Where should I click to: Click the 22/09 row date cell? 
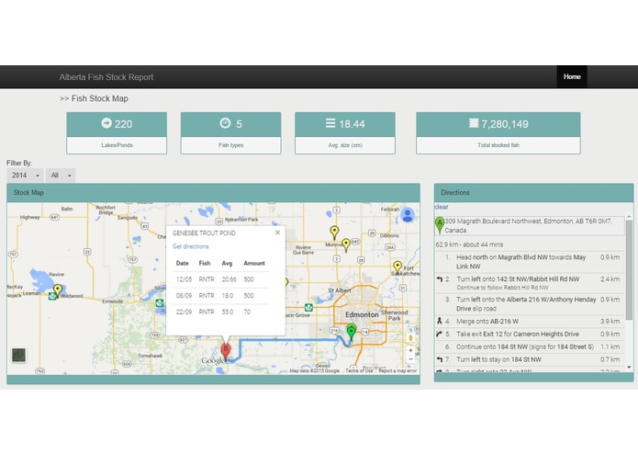184,312
